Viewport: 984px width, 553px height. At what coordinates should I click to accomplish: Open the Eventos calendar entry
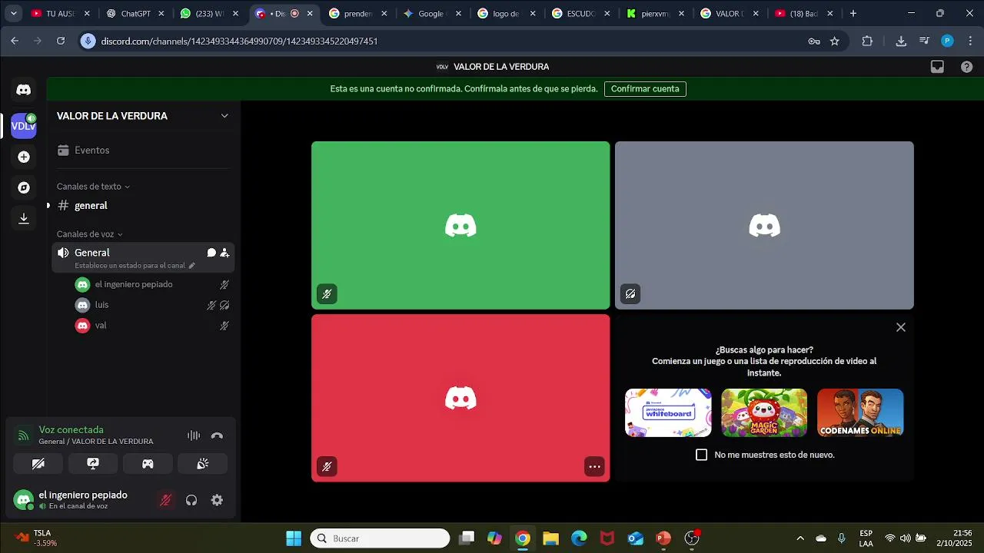pos(144,151)
